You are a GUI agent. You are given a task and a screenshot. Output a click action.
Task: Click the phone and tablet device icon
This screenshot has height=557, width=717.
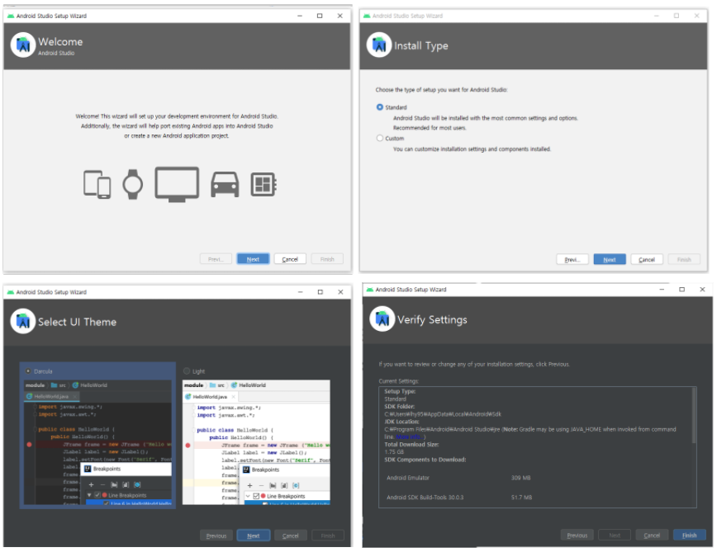(x=97, y=184)
